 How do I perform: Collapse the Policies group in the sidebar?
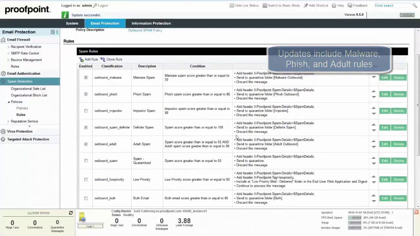(9, 102)
